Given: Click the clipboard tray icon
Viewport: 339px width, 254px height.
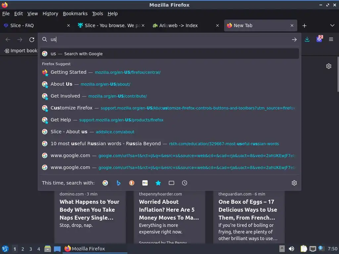Looking at the screenshot, I should pos(304,249).
